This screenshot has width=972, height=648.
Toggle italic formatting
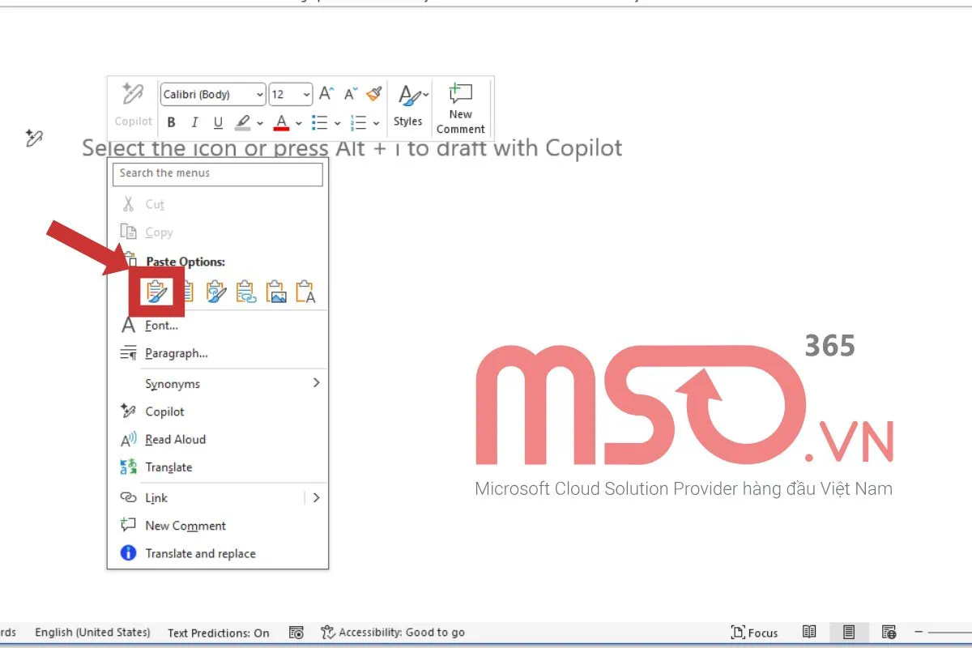click(x=194, y=122)
